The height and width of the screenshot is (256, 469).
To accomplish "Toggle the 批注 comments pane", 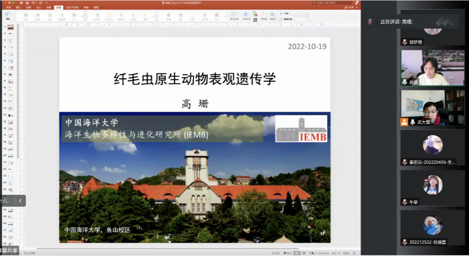I will pos(288,253).
